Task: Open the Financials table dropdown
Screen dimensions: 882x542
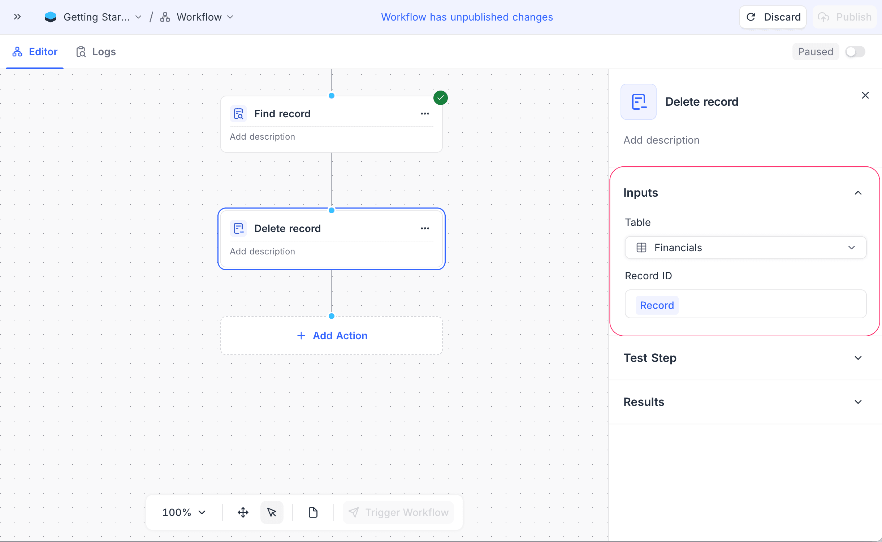Action: (745, 248)
